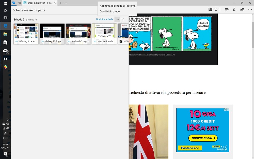Image resolution: width=254 pixels, height=159 pixels.
Task: Add page to favorites with star icon
Action: click(x=216, y=10)
